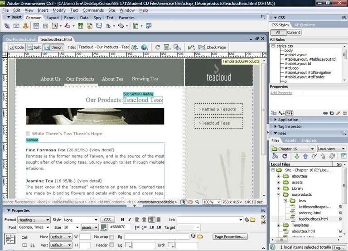Refresh the Design view

coord(158,47)
